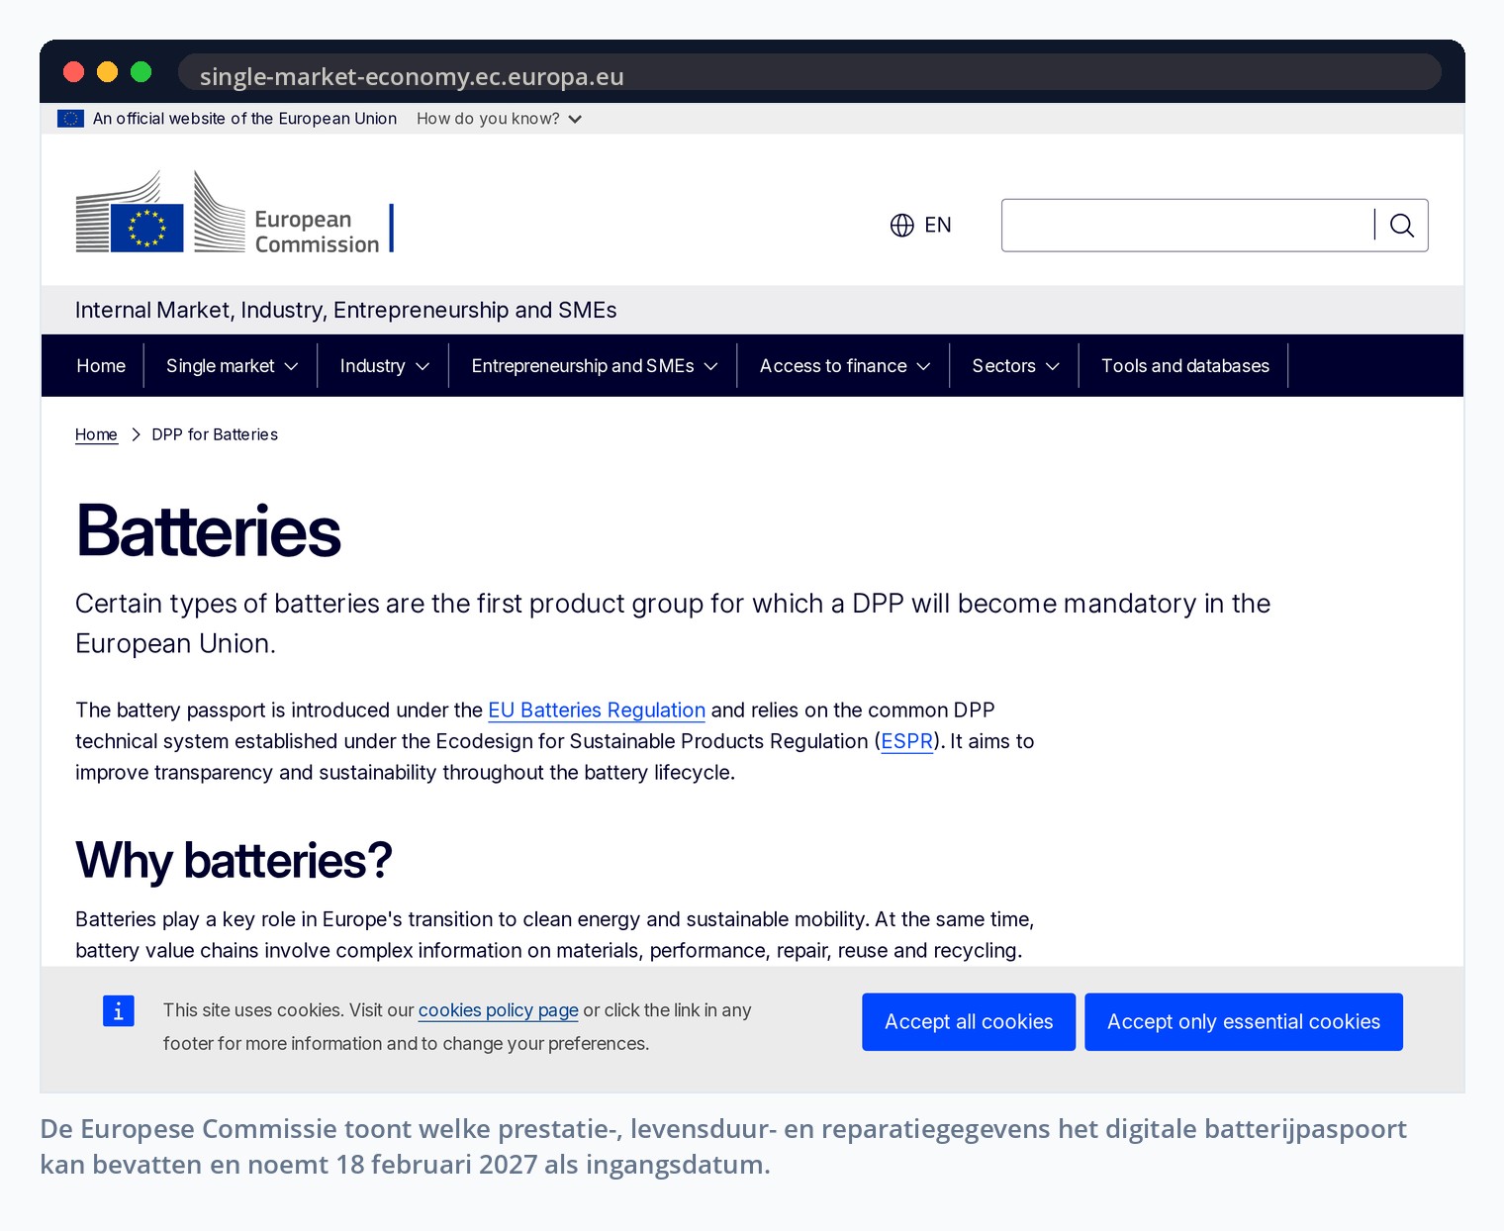Image resolution: width=1504 pixels, height=1231 pixels.
Task: Expand "How do you know?" disclosure
Action: tap(499, 119)
